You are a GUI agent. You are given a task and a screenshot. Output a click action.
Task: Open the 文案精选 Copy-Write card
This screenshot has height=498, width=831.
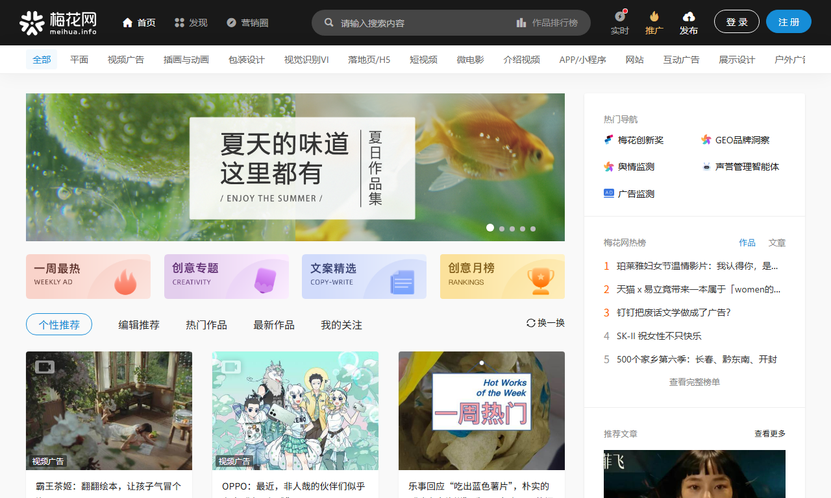click(x=364, y=276)
